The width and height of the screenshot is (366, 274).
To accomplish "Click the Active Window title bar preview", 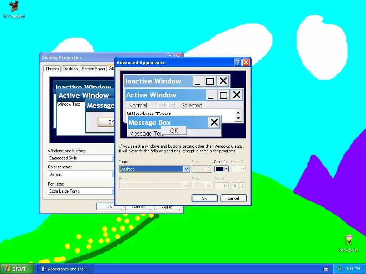I will click(165, 95).
